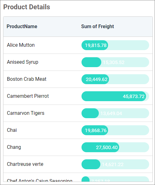Click the 14,621.22 freight bar
The image size is (155, 185).
(115, 164)
